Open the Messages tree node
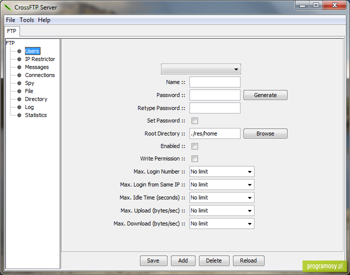 pyautogui.click(x=37, y=67)
